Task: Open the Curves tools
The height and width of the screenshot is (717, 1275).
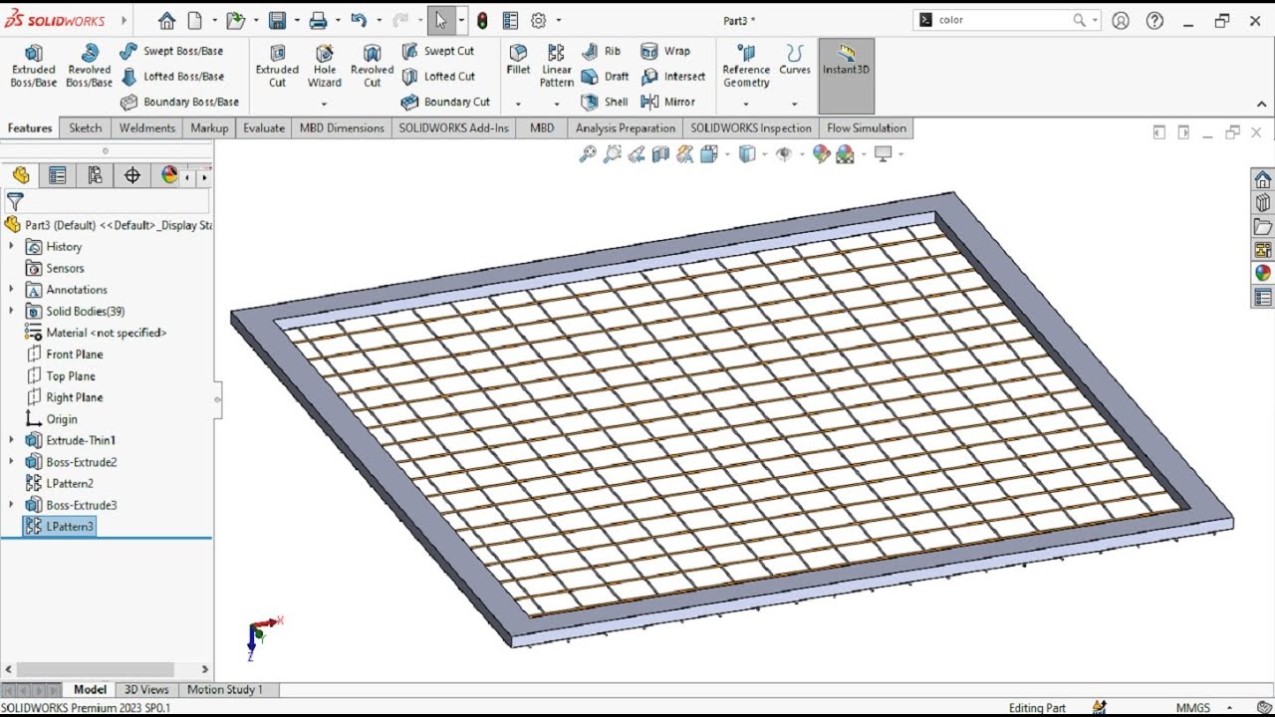Action: (795, 60)
